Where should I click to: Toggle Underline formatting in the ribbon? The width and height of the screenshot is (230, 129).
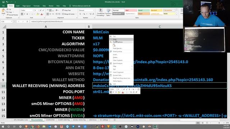click(x=27, y=14)
